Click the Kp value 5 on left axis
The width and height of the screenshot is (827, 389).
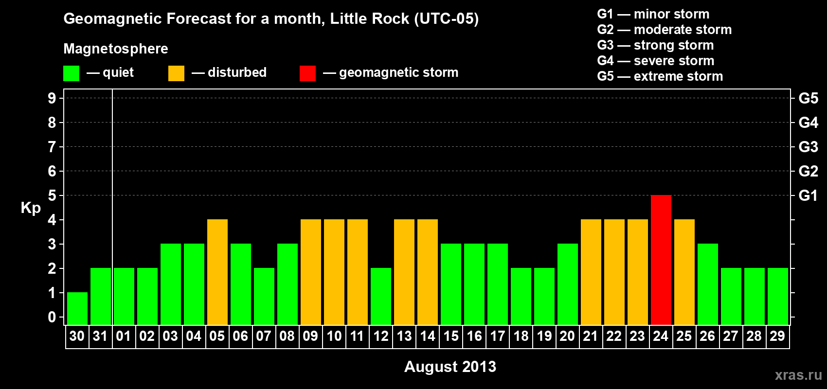[52, 195]
